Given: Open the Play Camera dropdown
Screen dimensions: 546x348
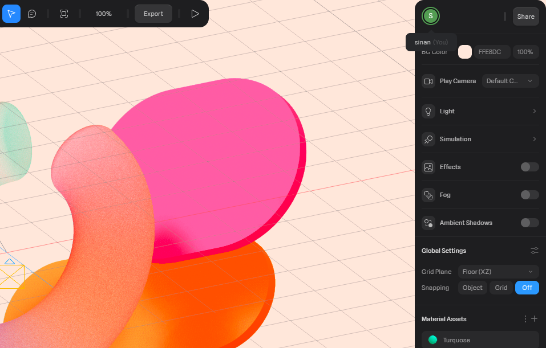Looking at the screenshot, I should [511, 81].
